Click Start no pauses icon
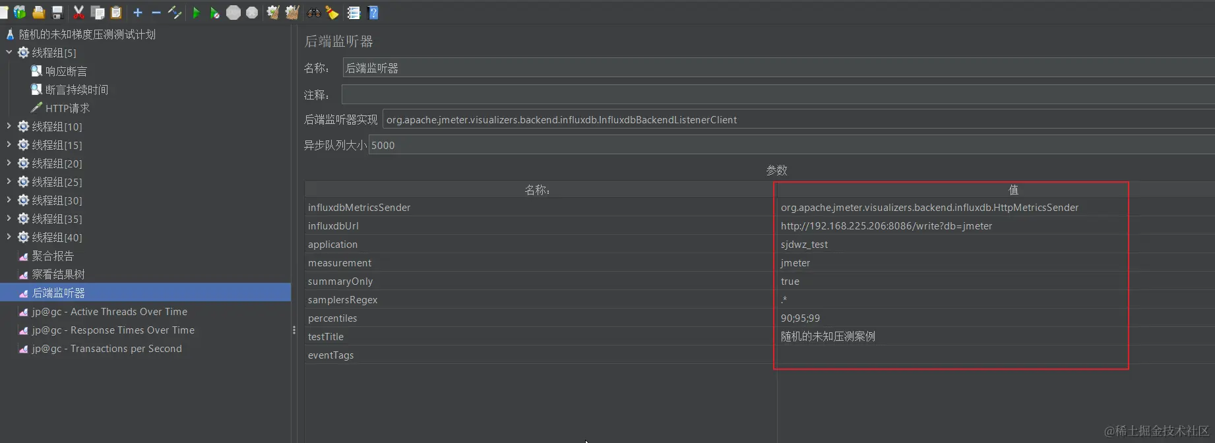Screen dimensions: 1215x443 (214, 13)
